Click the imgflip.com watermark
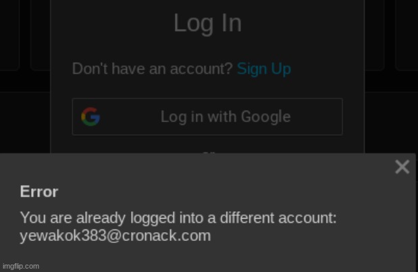This screenshot has height=272, width=418. [x=21, y=266]
